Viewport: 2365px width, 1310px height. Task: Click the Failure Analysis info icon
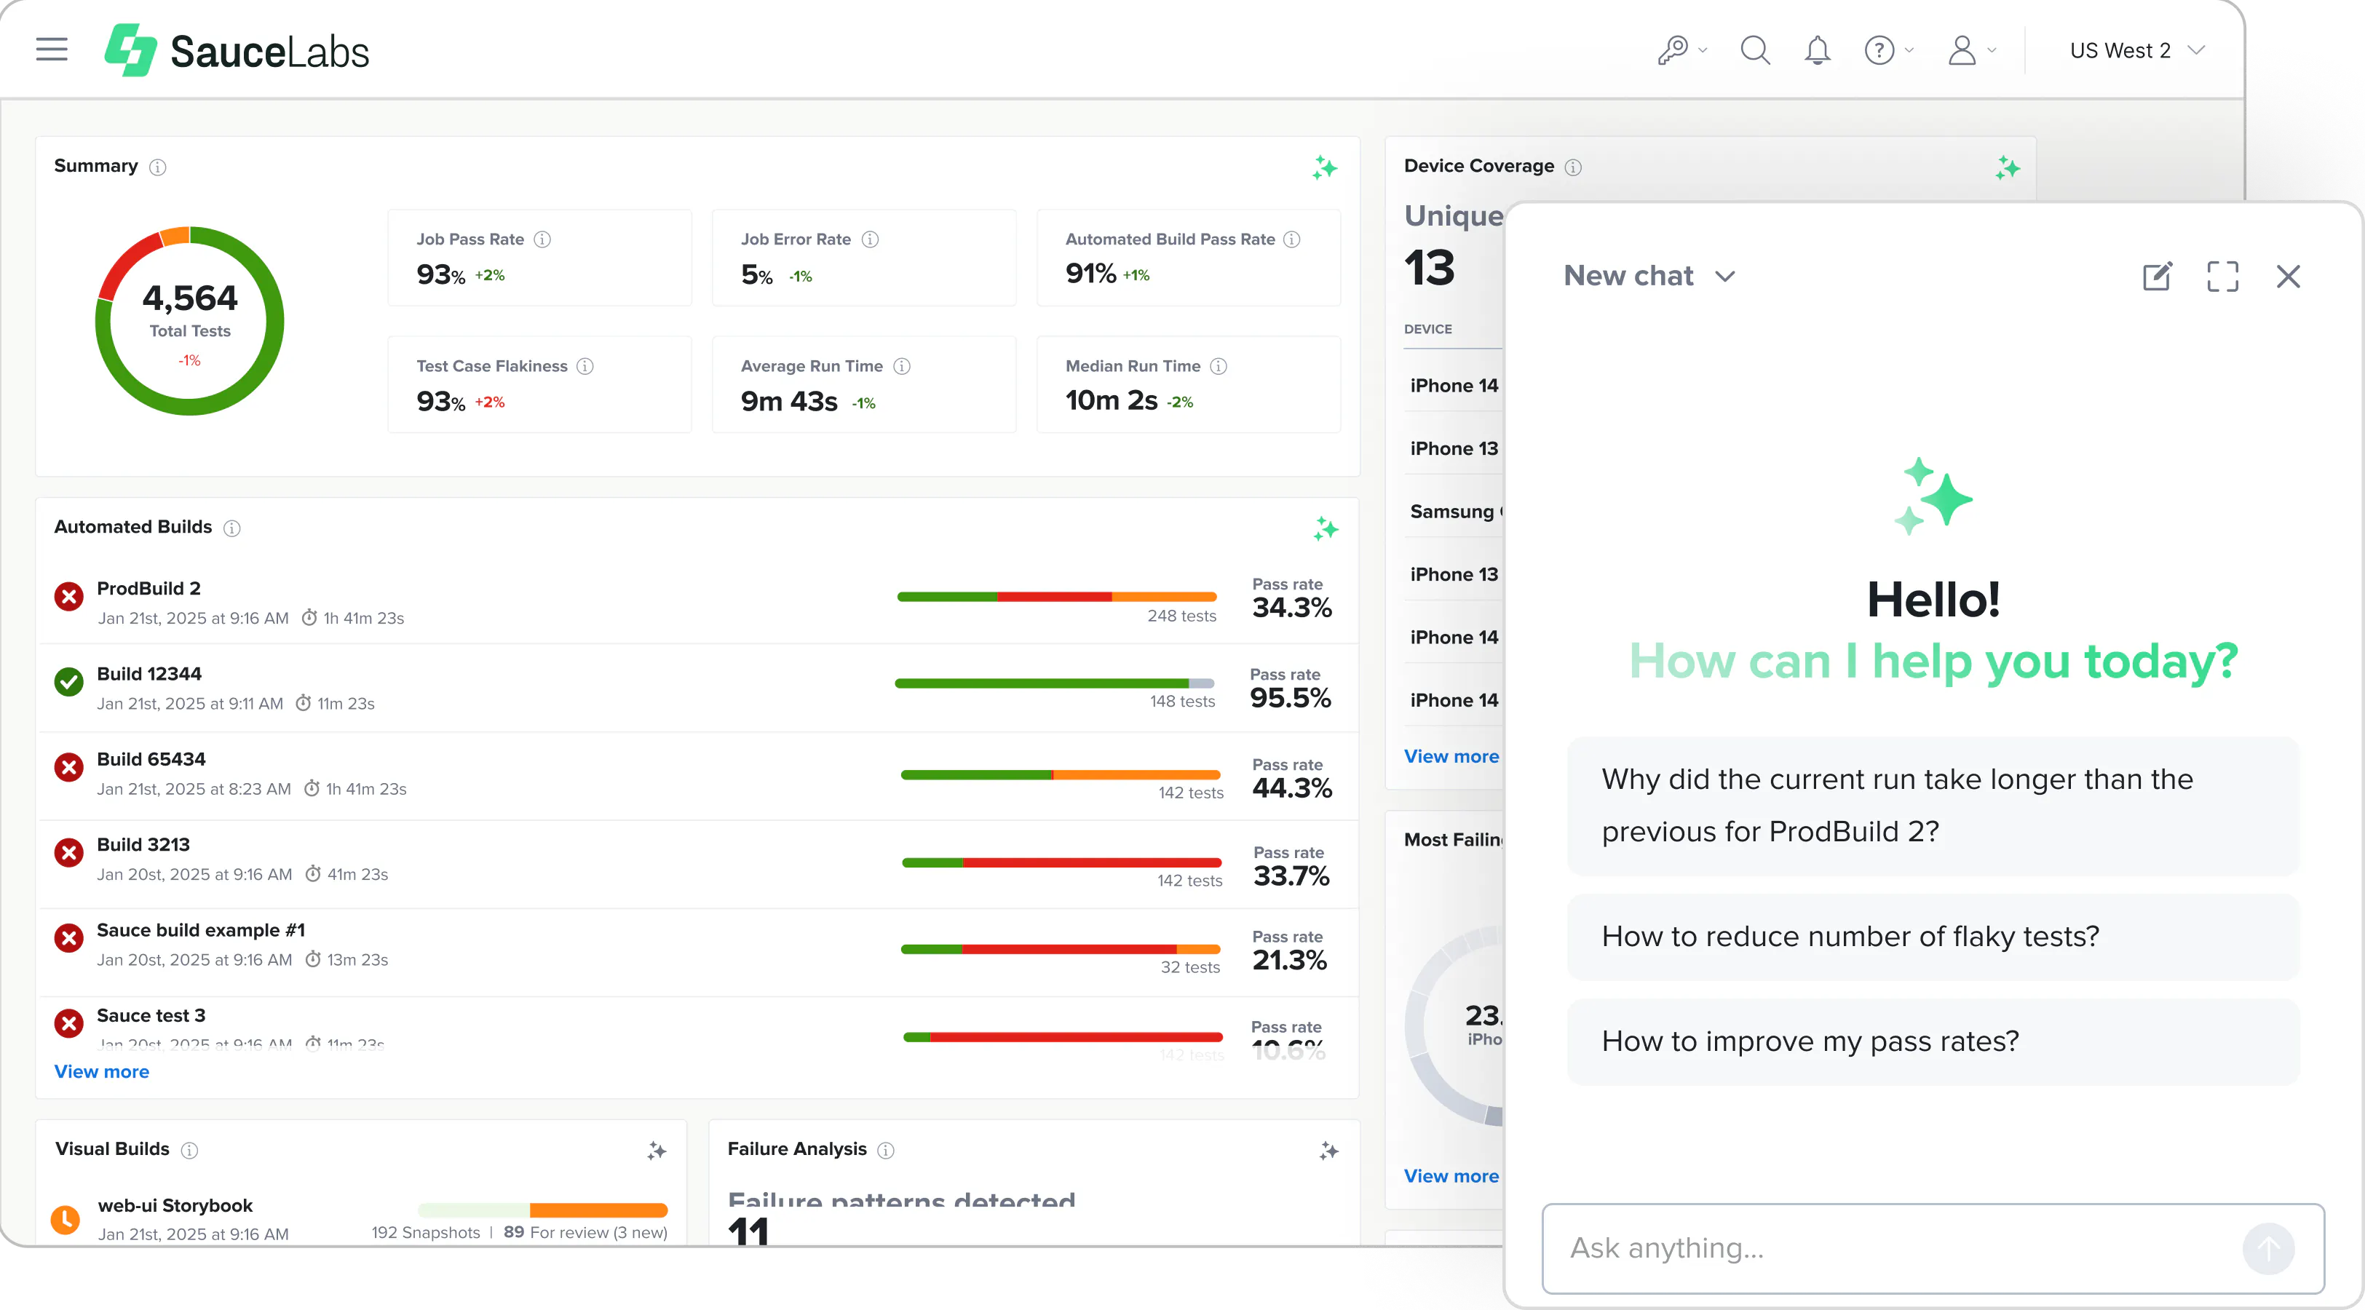(886, 1151)
